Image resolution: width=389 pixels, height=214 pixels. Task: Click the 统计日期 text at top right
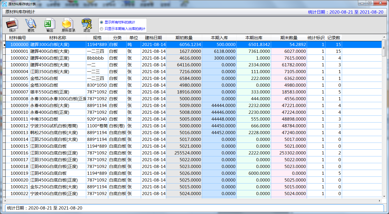tap(346, 12)
